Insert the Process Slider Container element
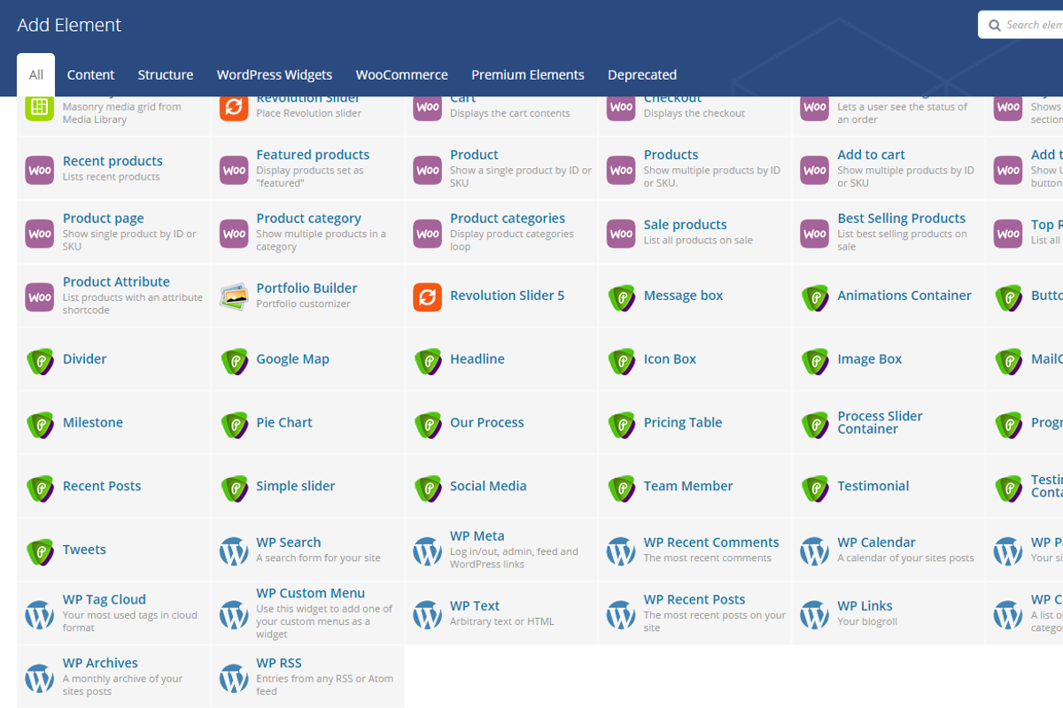1063x708 pixels. click(x=888, y=423)
